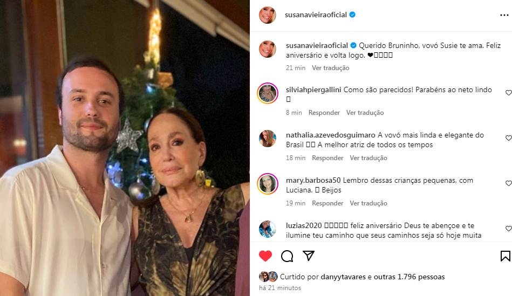
Task: Open silviahpiergallini's profile avatar
Action: 268,93
